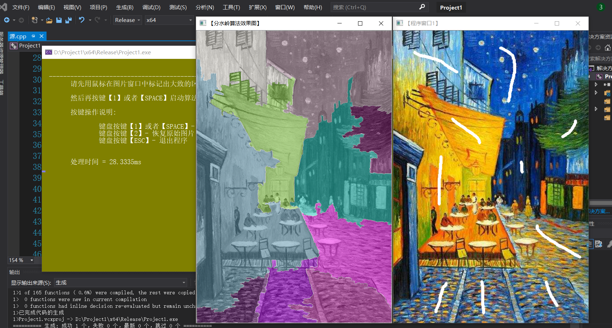
Task: Click the 分水岭算法效果图 window icon
Action: pos(203,23)
